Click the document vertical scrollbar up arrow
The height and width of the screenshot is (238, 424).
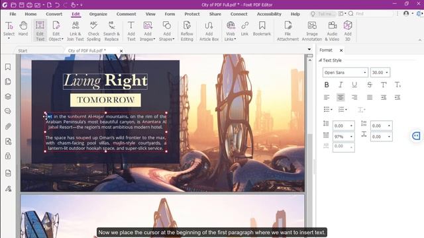pos(310,60)
